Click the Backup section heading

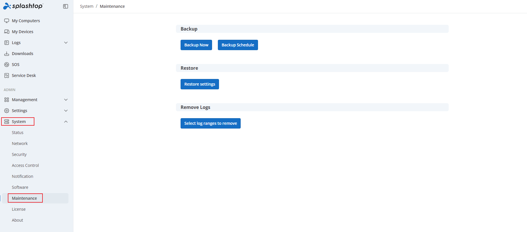(189, 29)
